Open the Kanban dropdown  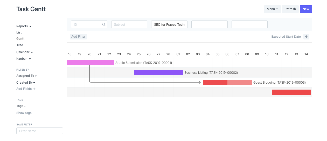pyautogui.click(x=23, y=59)
